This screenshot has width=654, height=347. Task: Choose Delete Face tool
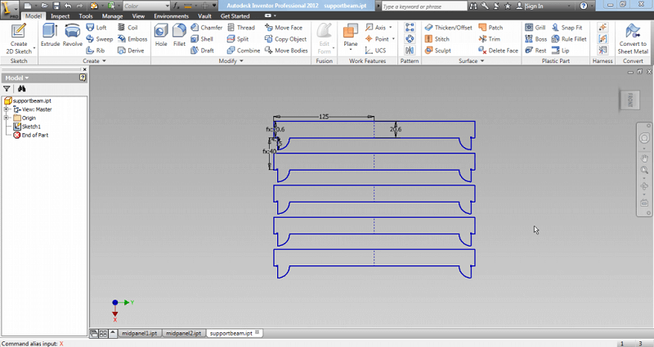click(x=498, y=51)
